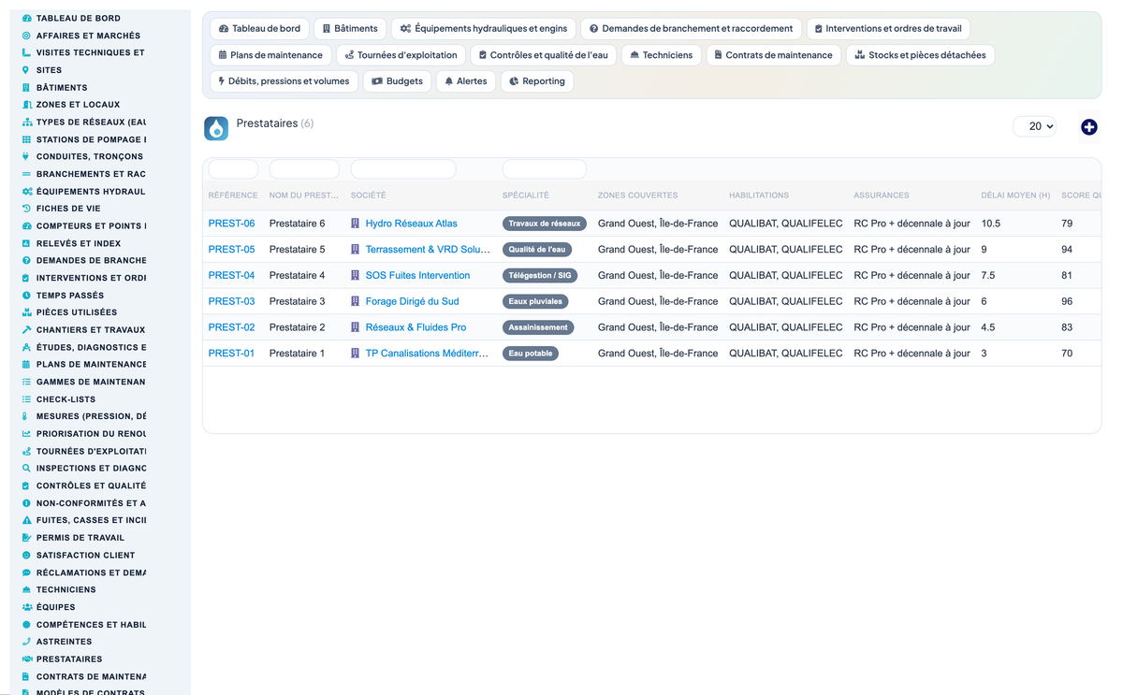Open the Forage Dirigé du Sud link
1123x695 pixels.
coord(412,302)
